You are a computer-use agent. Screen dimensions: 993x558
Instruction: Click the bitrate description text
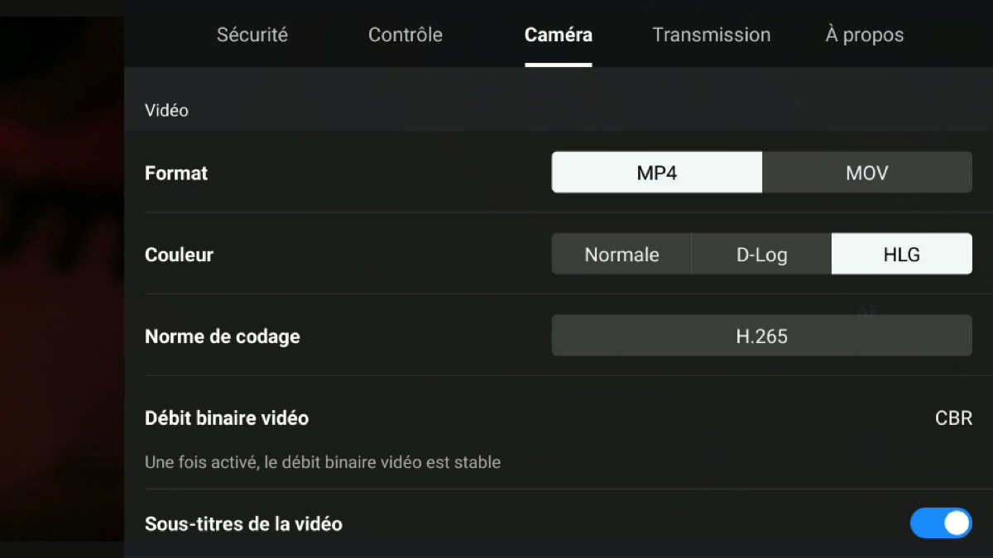point(323,462)
